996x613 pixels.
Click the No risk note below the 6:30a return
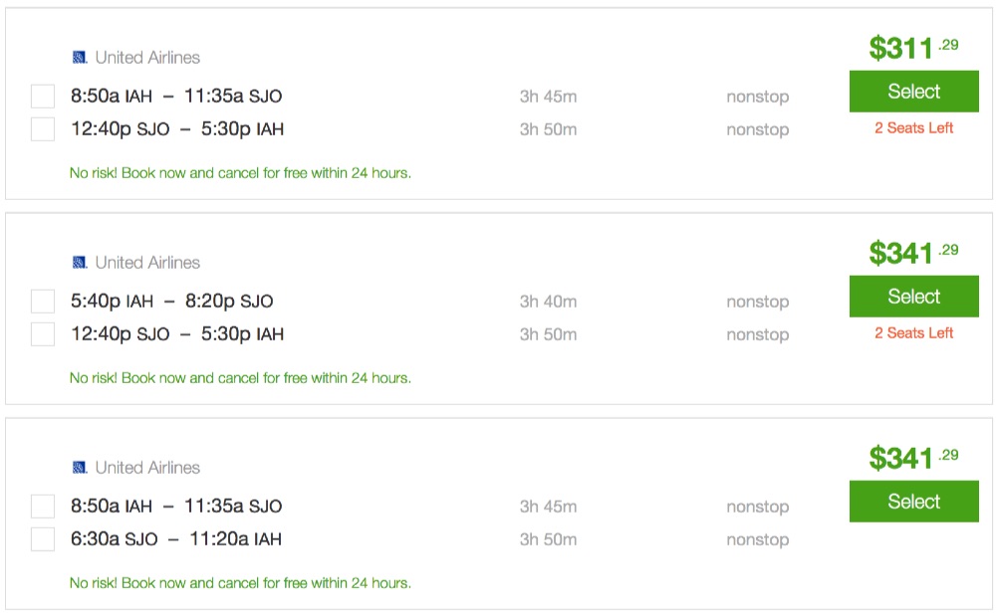(x=240, y=583)
